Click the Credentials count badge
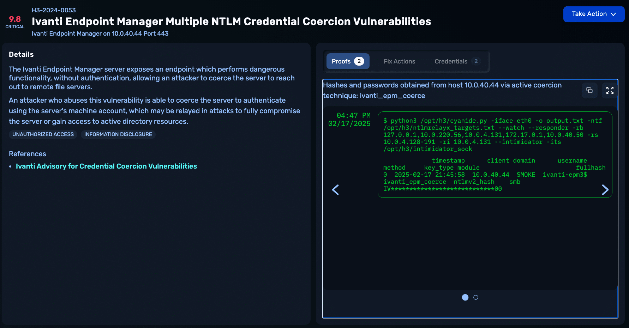This screenshot has width=629, height=328. pyautogui.click(x=476, y=61)
